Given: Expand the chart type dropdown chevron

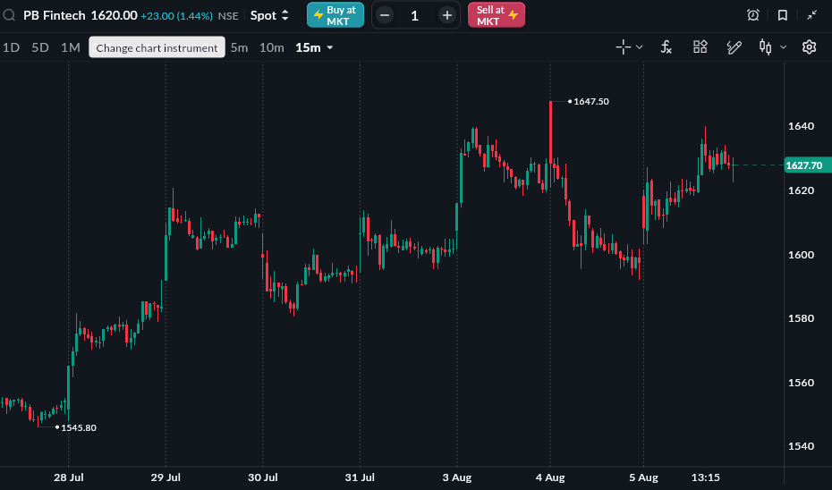Looking at the screenshot, I should point(783,47).
